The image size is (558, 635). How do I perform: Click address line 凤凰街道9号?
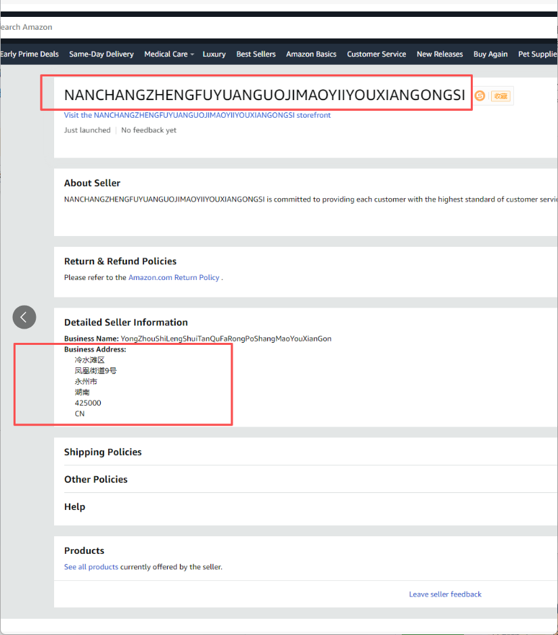(x=95, y=371)
